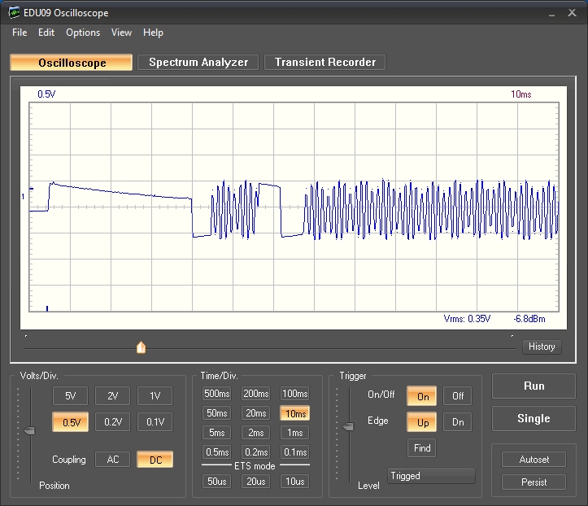Select the 20us ETS mode setting

255,482
